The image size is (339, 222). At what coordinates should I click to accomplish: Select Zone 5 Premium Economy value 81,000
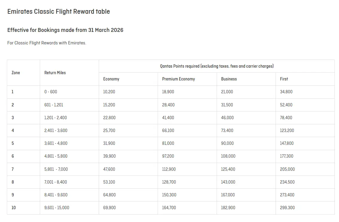168,143
